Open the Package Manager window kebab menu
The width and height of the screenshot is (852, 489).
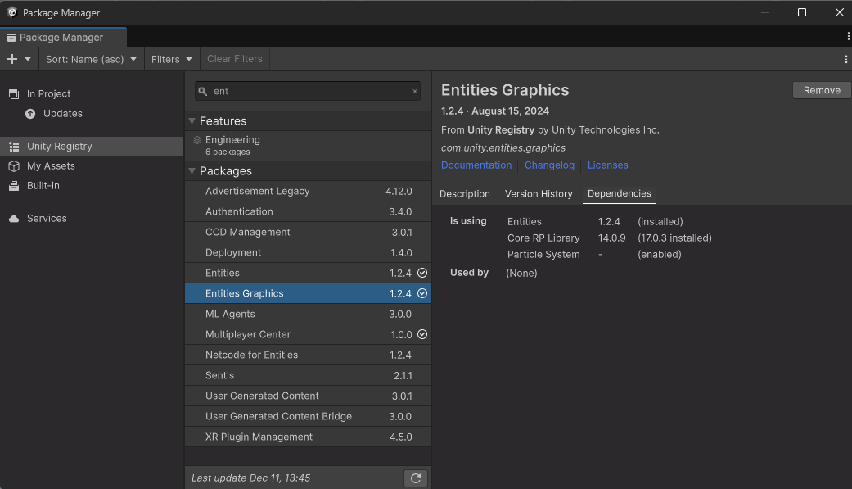(848, 37)
